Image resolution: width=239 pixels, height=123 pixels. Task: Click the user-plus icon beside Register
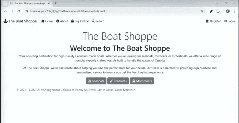tap(208, 21)
